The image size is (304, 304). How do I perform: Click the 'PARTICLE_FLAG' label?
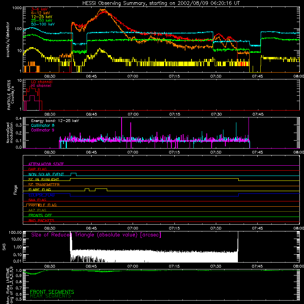click(x=43, y=205)
